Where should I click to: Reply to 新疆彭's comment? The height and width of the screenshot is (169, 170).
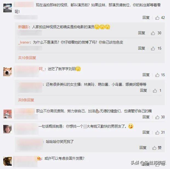tap(141, 33)
